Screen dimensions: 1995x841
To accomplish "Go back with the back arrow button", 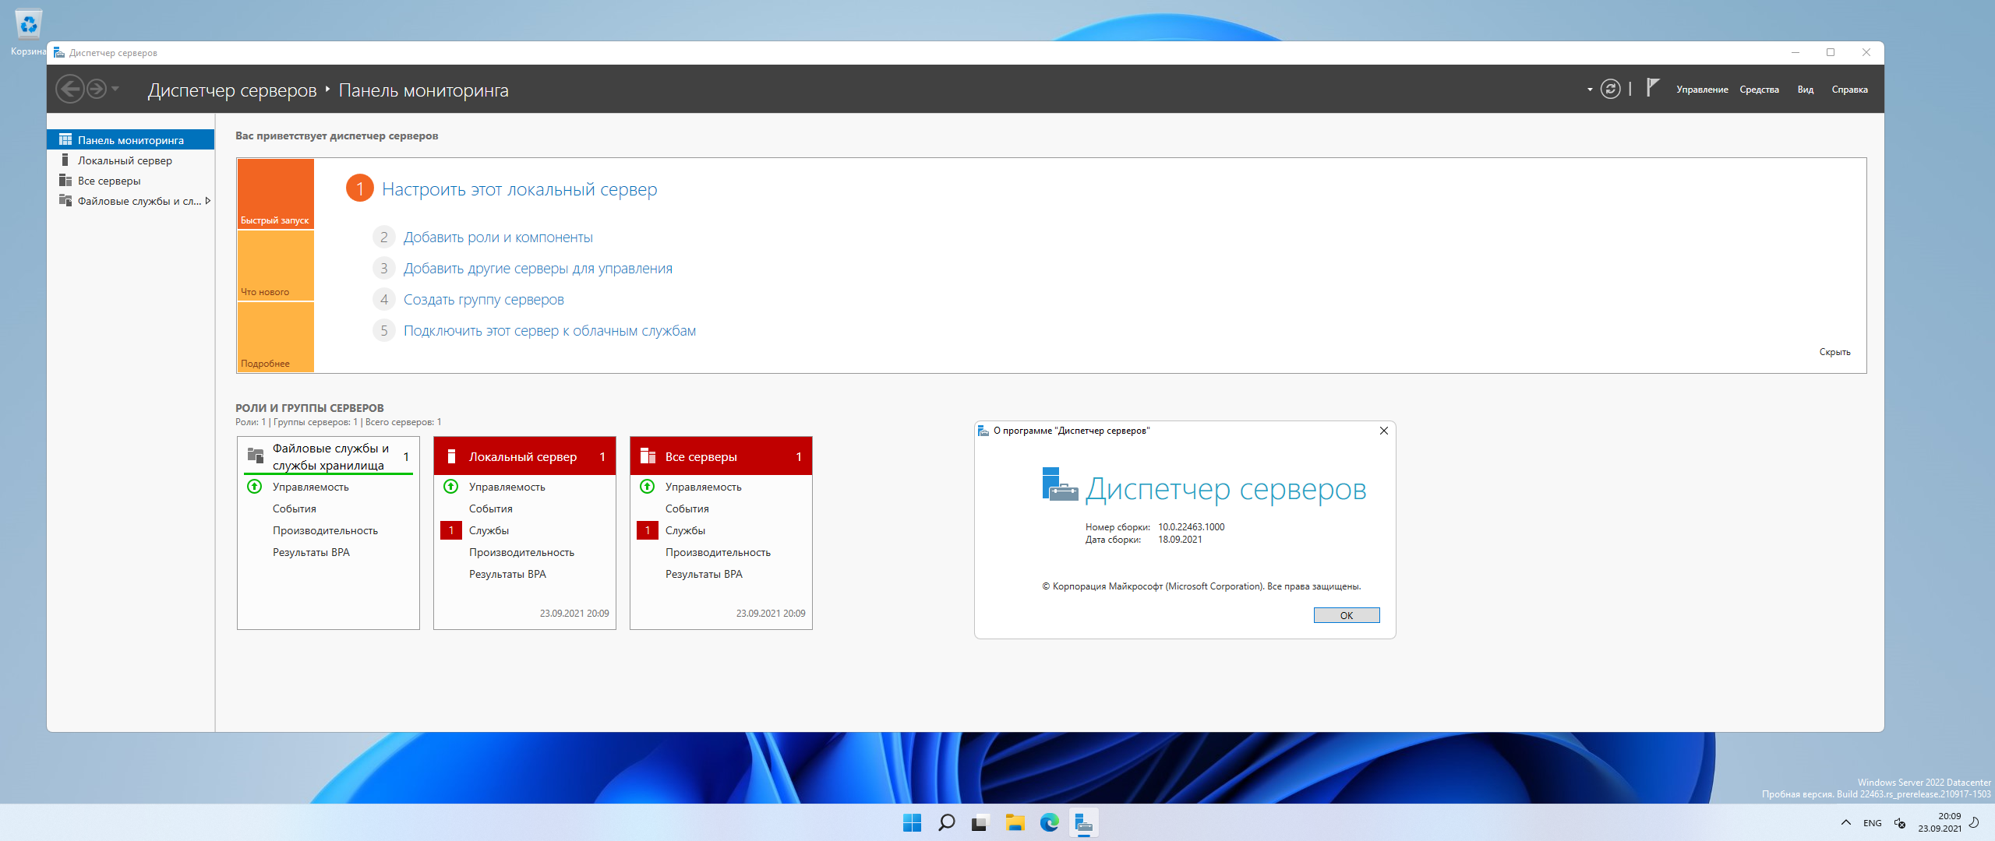I will pyautogui.click(x=69, y=90).
